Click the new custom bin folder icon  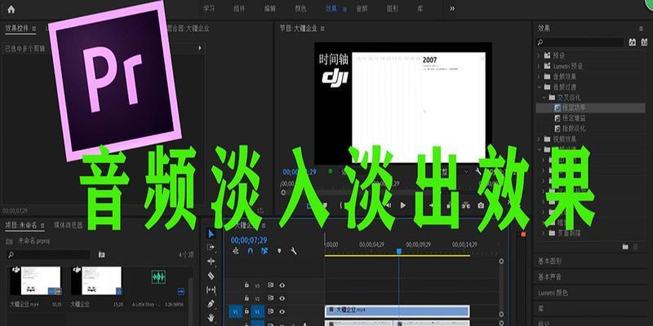coord(625,247)
